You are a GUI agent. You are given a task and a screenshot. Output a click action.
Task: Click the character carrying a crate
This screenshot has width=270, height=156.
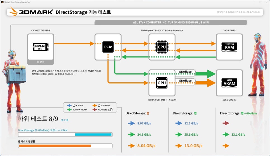tap(14, 81)
